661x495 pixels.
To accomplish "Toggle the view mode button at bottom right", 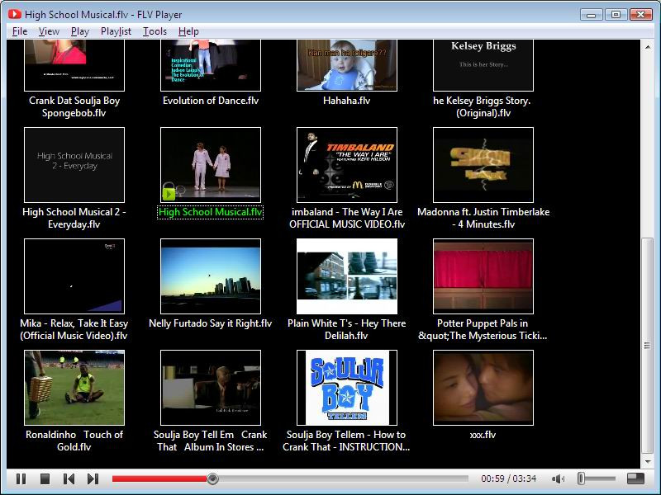I will click(635, 478).
